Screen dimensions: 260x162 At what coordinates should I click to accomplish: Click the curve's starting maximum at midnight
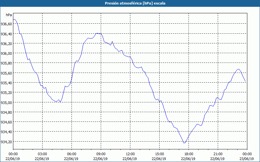pos(14,19)
